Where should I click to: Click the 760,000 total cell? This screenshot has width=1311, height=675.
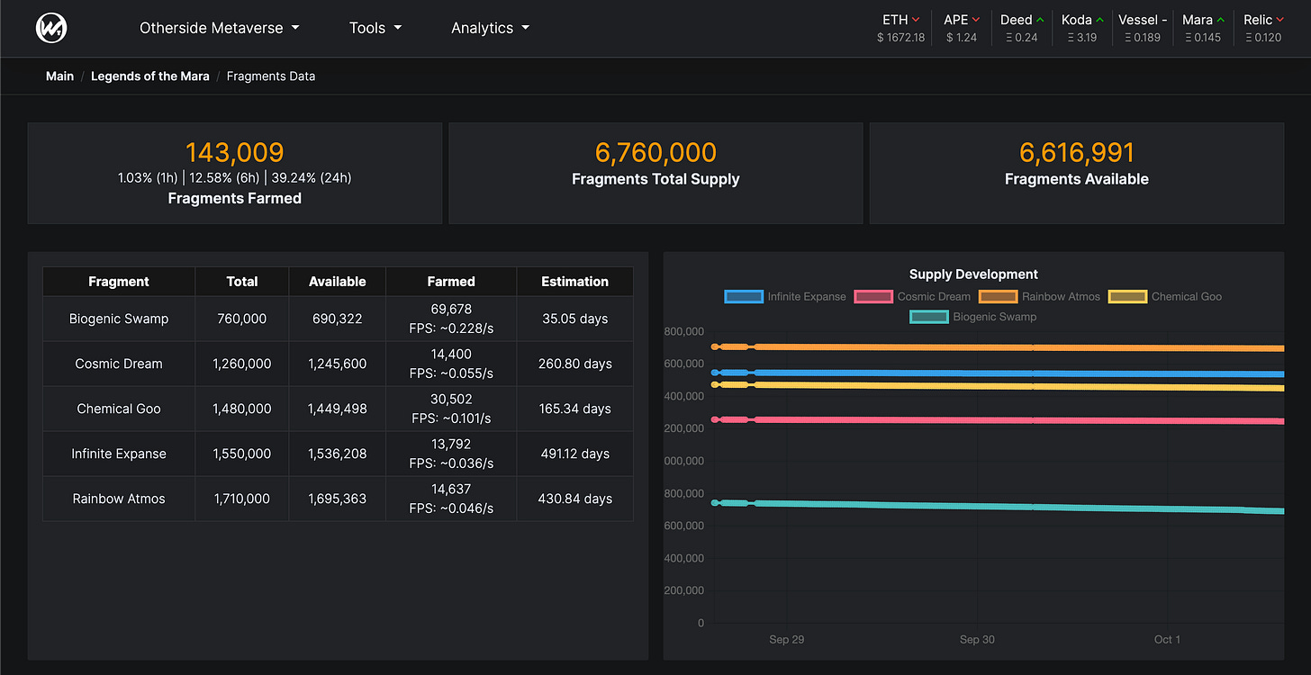pos(242,319)
